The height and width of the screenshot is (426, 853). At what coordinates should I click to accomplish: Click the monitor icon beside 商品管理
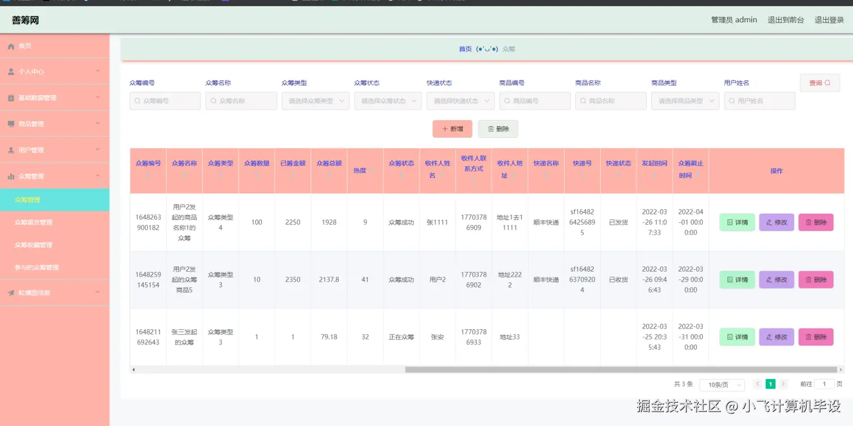(11, 124)
